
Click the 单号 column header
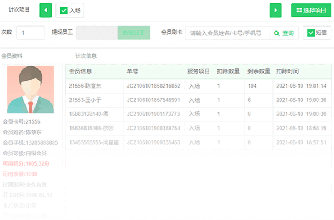132,71
